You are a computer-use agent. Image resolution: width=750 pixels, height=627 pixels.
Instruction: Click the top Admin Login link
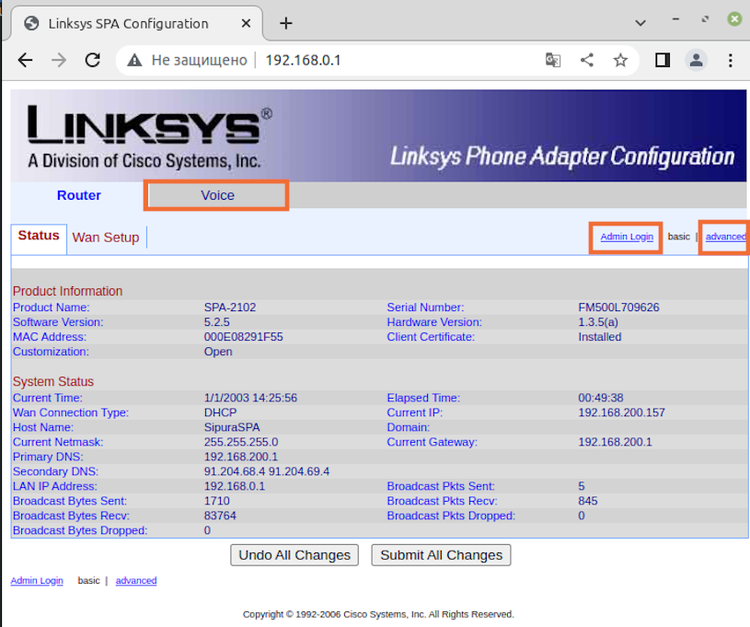click(x=627, y=237)
